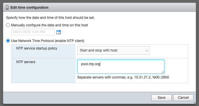Click the NTP servers textarea resize handle
199x106 pixels.
[163, 72]
